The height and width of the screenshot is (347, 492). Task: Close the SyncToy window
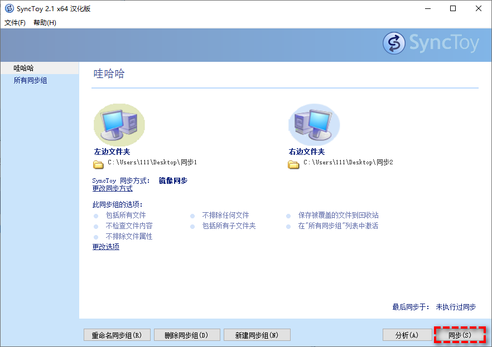[x=478, y=8]
